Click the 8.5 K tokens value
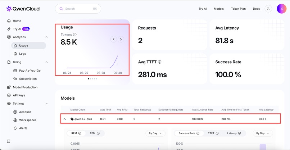The image size is (290, 150). (x=69, y=42)
